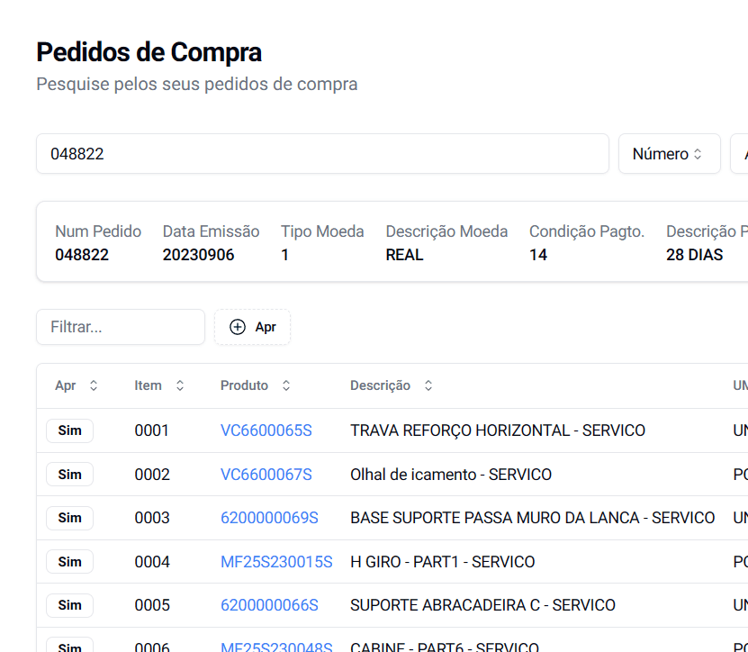Open product link MF25S230048S
This screenshot has height=652, width=748.
276,646
